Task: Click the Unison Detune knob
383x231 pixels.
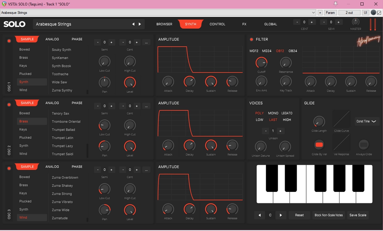Action: click(261, 146)
